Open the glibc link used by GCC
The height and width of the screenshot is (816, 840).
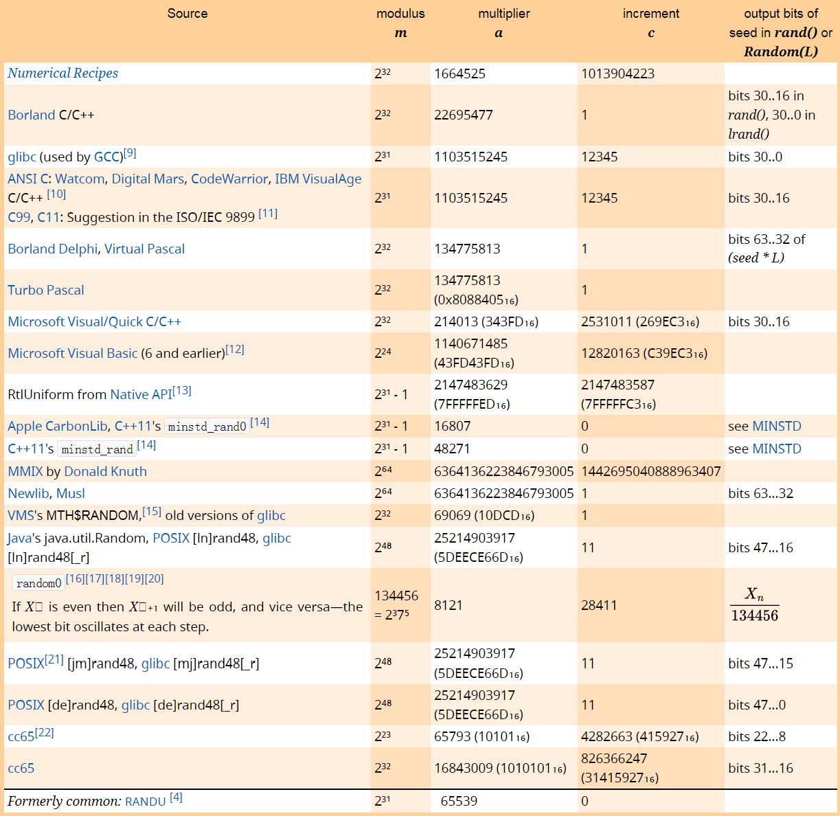tap(21, 157)
